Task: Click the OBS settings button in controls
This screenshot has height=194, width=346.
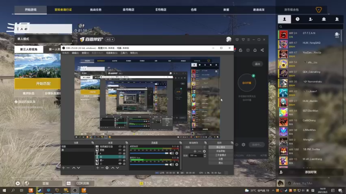Action: [x=221, y=159]
